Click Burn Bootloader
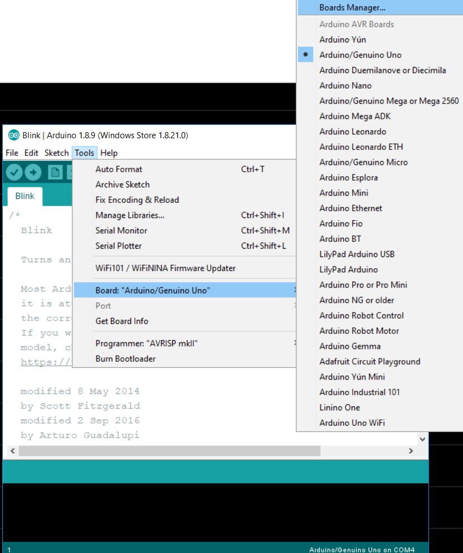 184,358
